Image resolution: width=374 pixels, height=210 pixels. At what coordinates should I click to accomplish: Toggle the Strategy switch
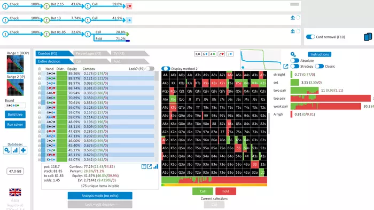click(295, 66)
